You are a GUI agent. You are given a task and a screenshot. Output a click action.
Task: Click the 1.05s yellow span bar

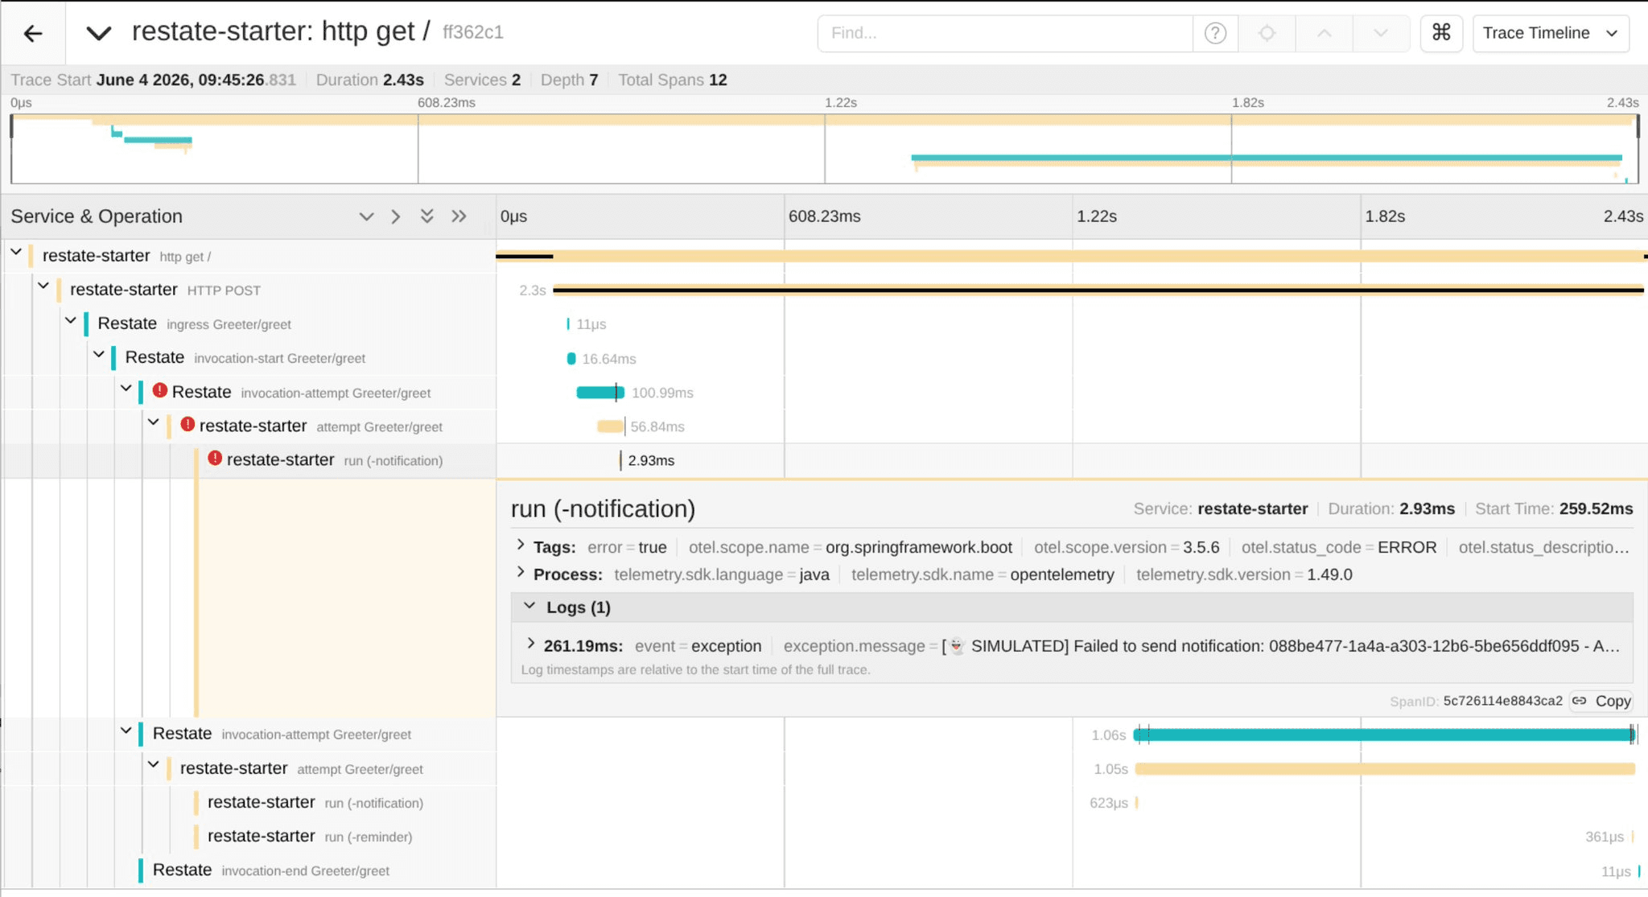(1385, 769)
